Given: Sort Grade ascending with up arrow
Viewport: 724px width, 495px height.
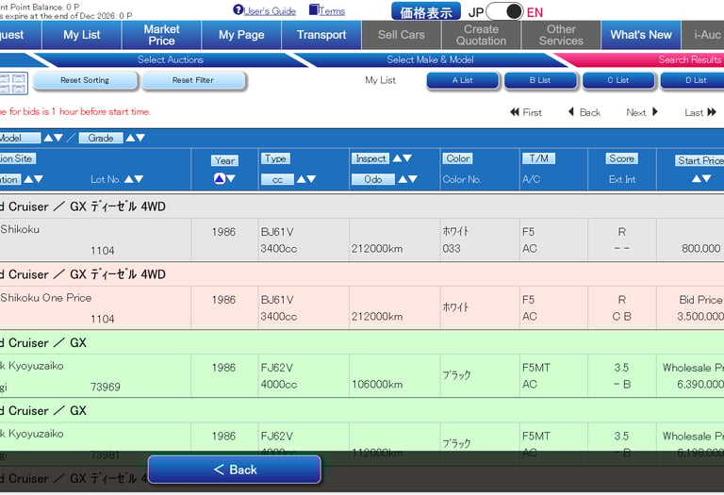Looking at the screenshot, I should [131, 138].
